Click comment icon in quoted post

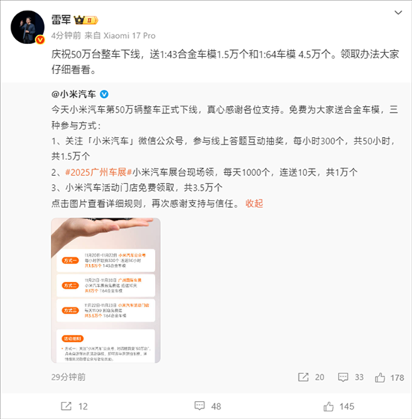(x=343, y=377)
